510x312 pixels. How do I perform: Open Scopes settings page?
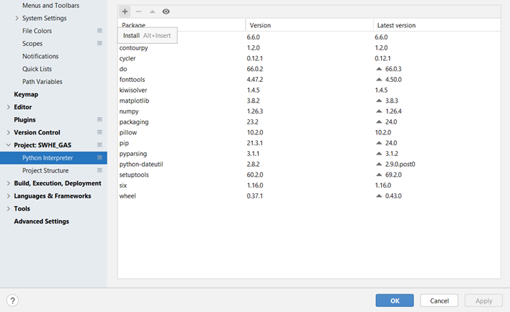point(32,44)
